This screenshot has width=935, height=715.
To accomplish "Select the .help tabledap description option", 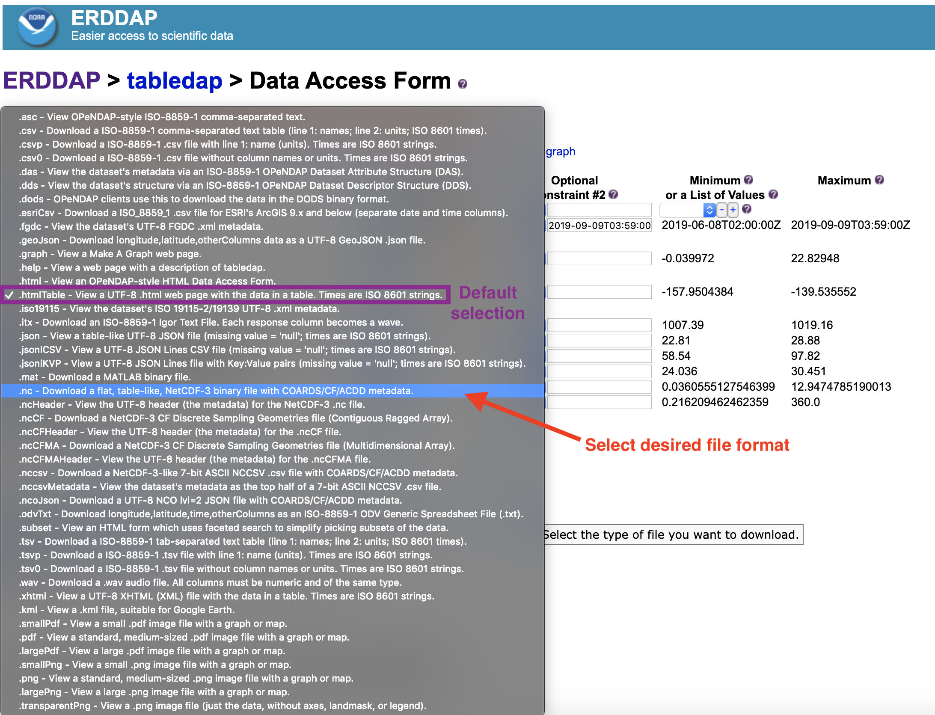I will click(x=272, y=267).
